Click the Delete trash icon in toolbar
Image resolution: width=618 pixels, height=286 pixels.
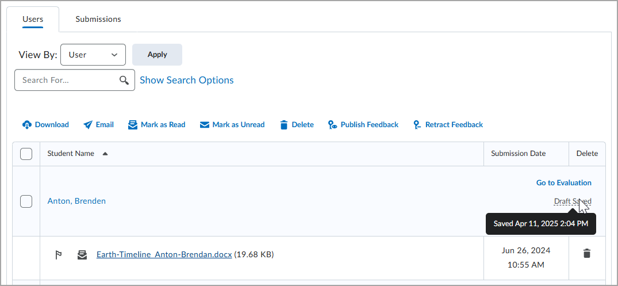pos(284,125)
